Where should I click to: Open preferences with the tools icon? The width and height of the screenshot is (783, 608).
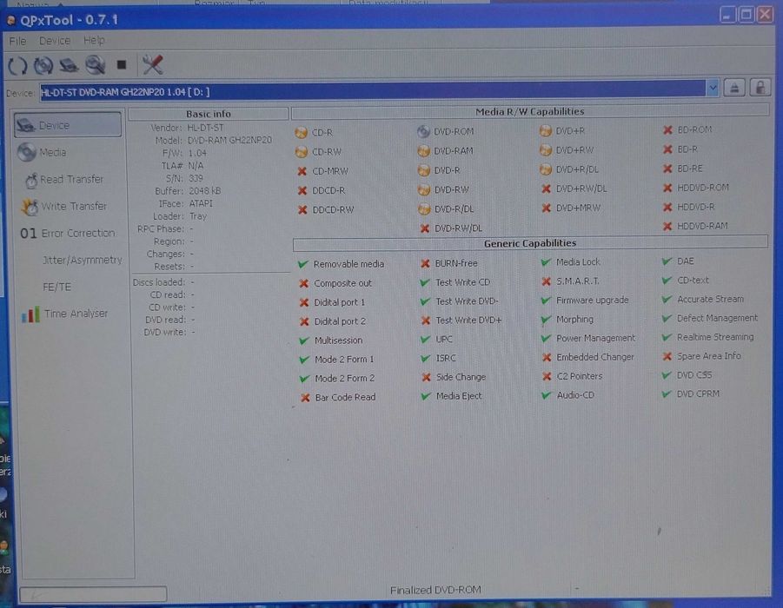pyautogui.click(x=153, y=64)
